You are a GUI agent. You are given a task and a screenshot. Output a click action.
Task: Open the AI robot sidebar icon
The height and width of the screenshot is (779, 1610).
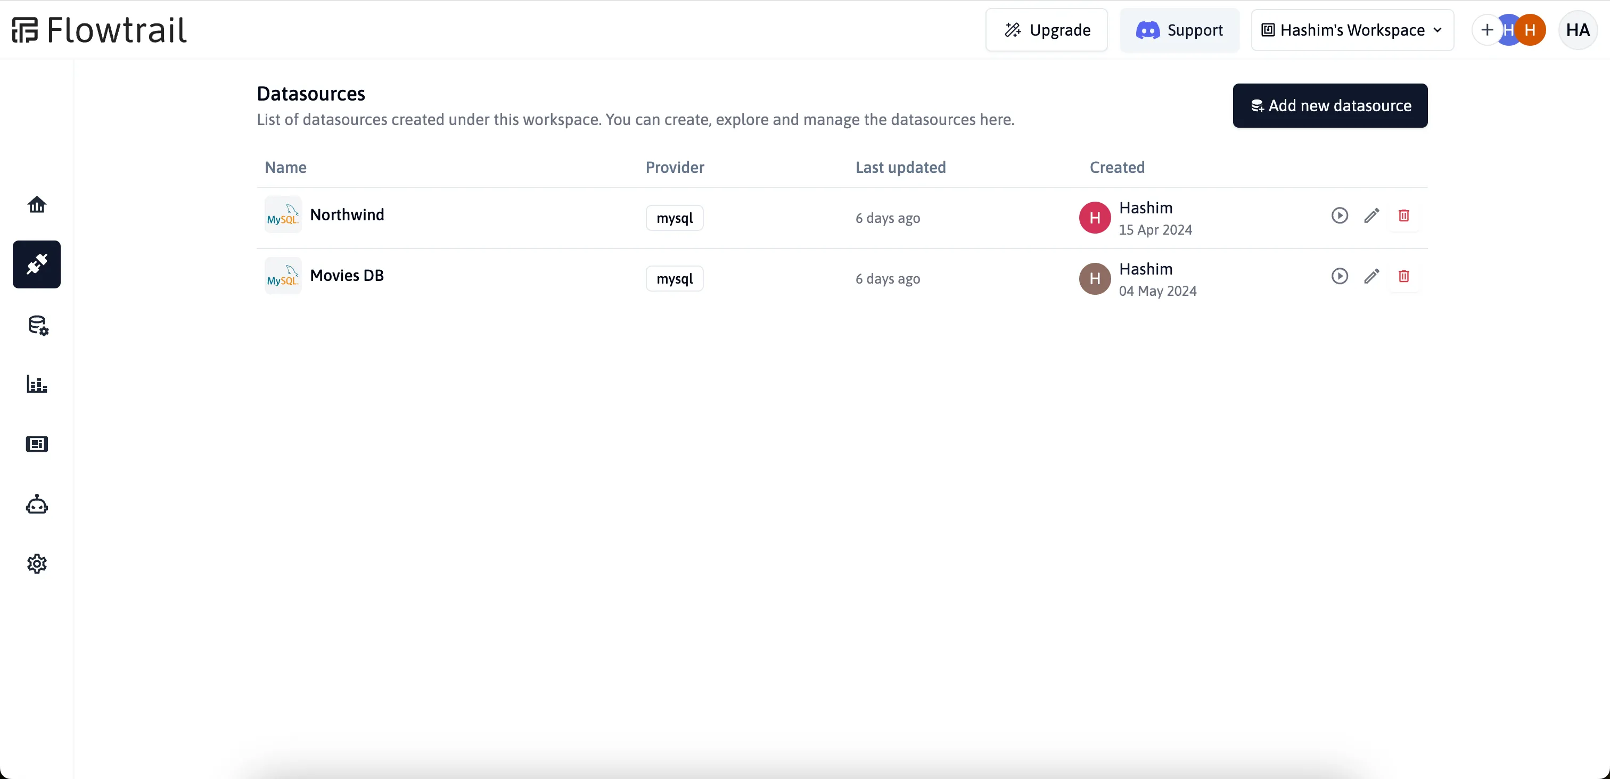click(x=37, y=504)
